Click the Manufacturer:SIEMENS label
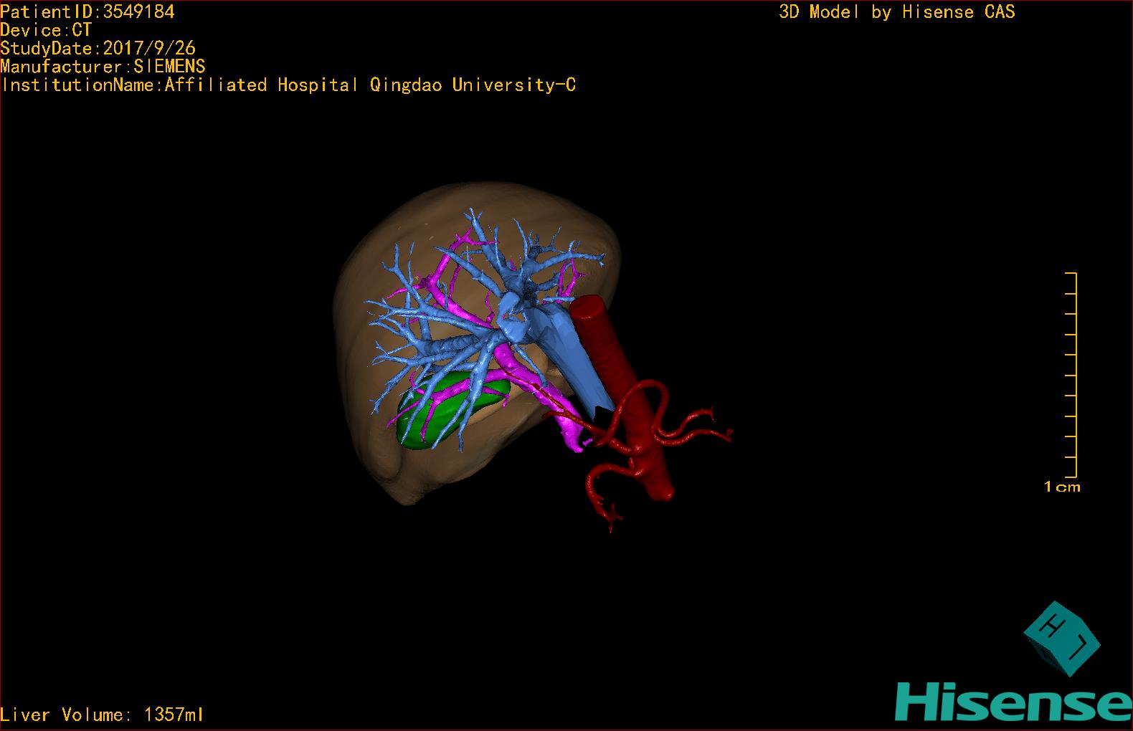1133x731 pixels. tap(103, 67)
